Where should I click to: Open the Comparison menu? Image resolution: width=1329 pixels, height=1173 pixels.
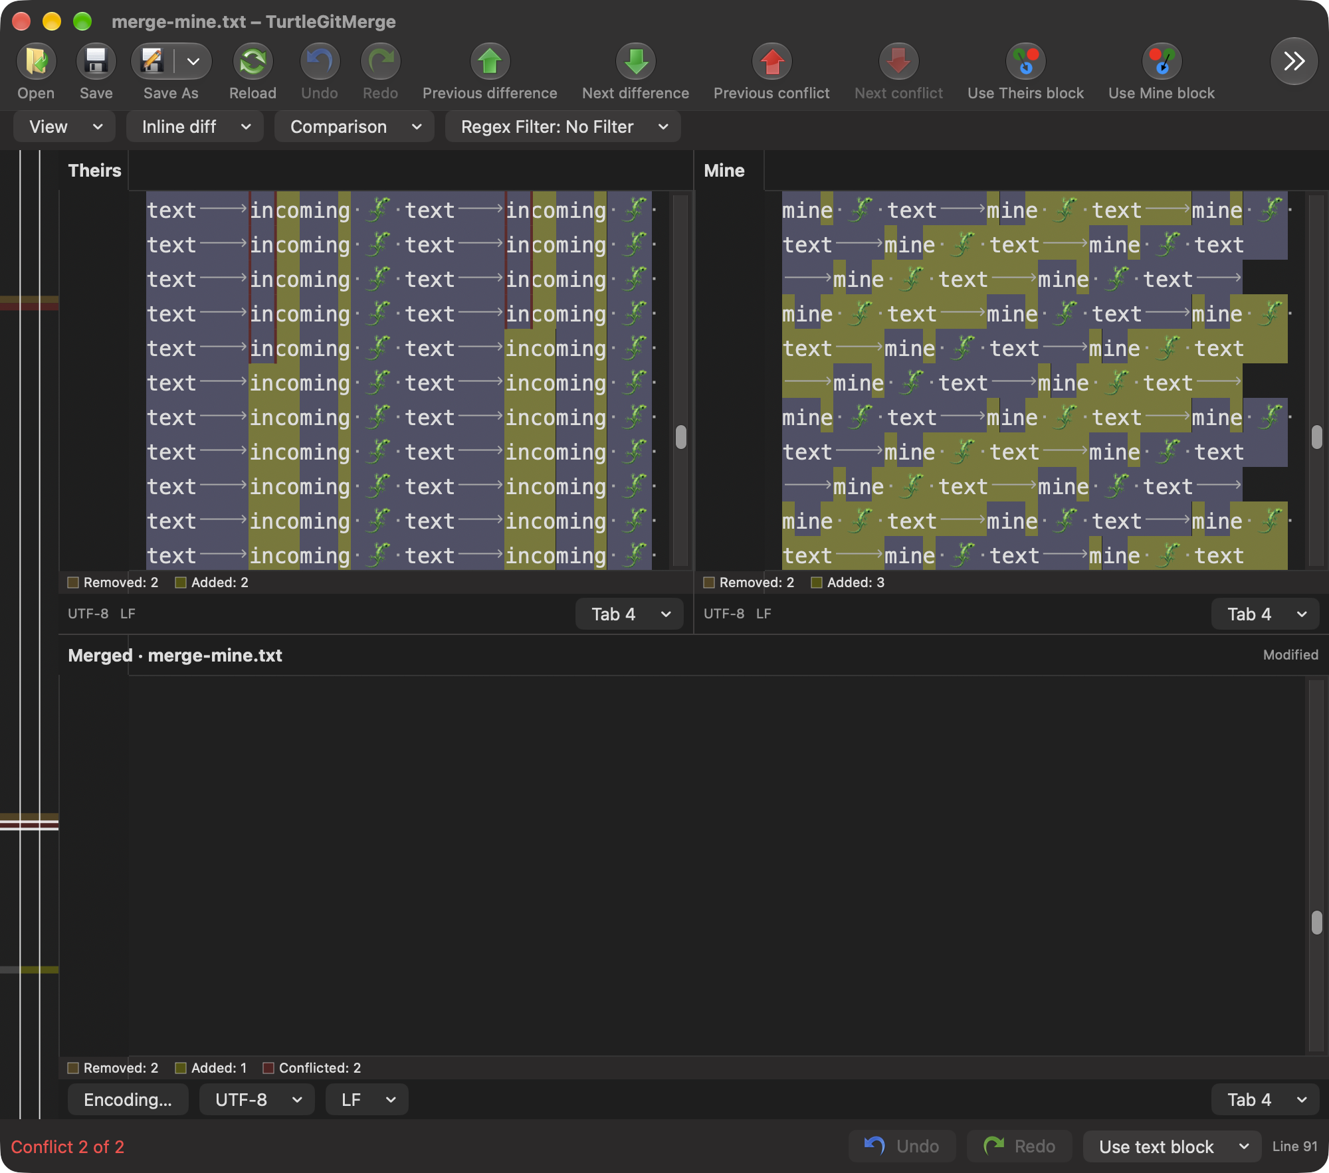click(355, 127)
